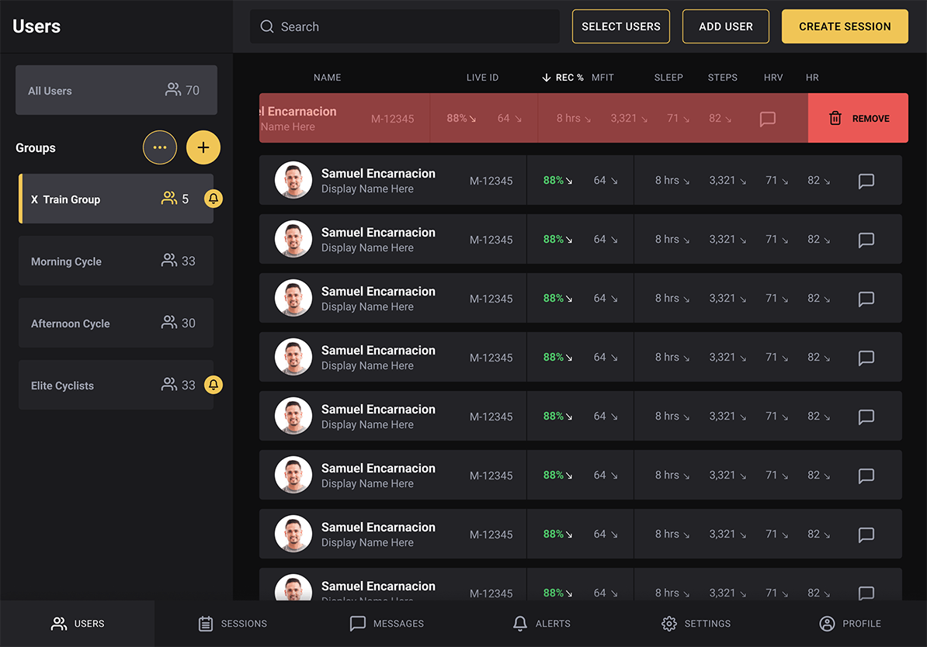Viewport: 927px width, 647px height.
Task: Open message icon in swiped red row
Action: click(767, 119)
